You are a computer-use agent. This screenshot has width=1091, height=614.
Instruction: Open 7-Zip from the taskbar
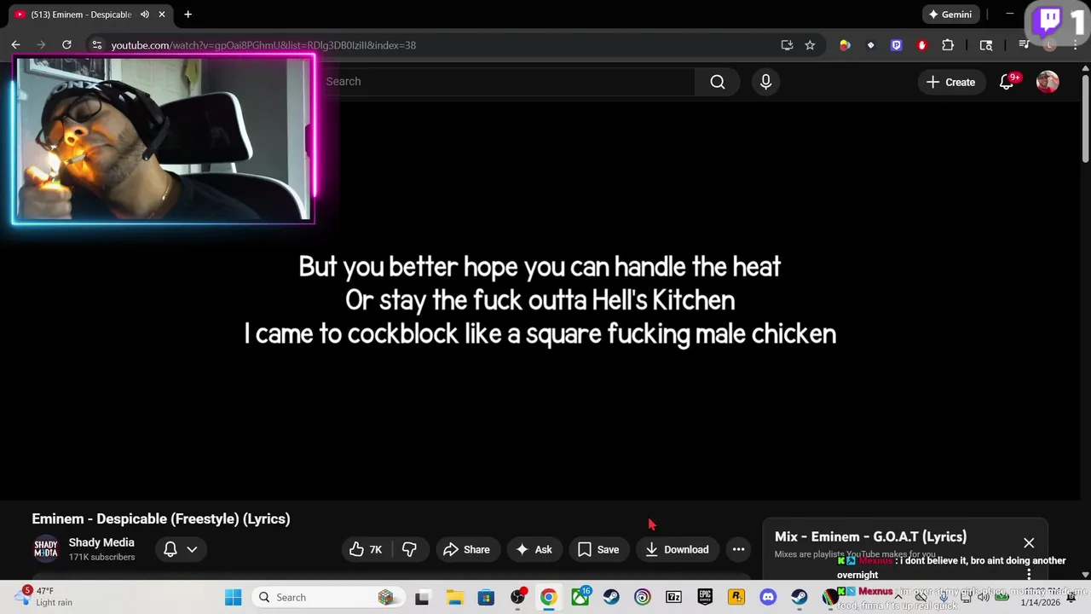tap(673, 597)
